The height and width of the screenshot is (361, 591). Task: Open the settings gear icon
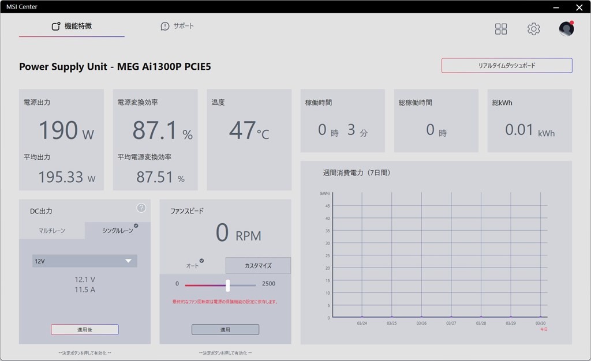[533, 29]
